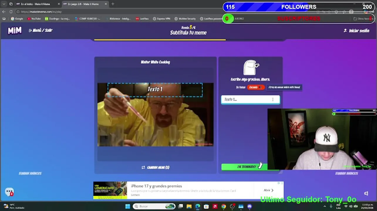Open Google Chrome from taskbar
Screen dimensions: 377x211
pos(224,206)
